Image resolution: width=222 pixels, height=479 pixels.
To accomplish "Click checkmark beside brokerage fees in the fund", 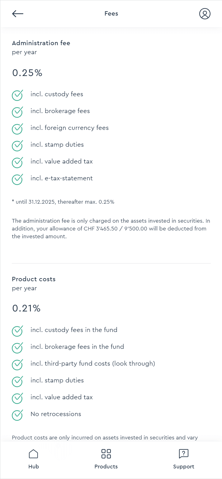I will [x=17, y=348].
